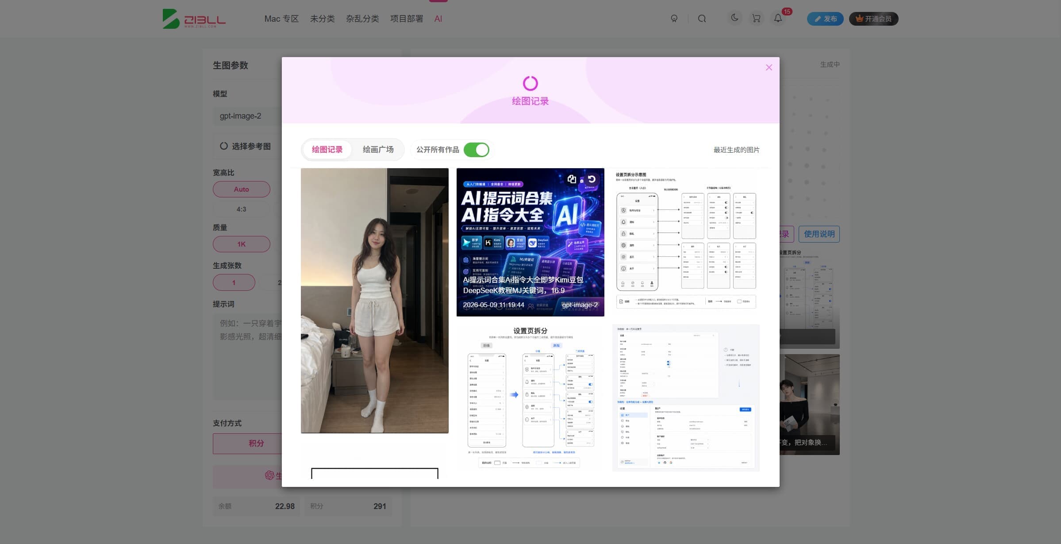
Task: Open the gpt-image-2 model dropdown
Action: (247, 116)
